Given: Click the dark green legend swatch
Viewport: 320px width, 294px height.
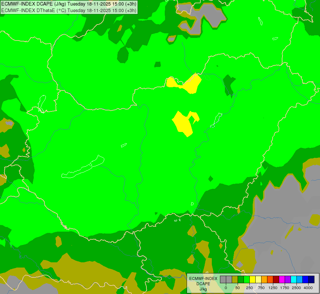Looking at the screenshot, I should point(241,280).
